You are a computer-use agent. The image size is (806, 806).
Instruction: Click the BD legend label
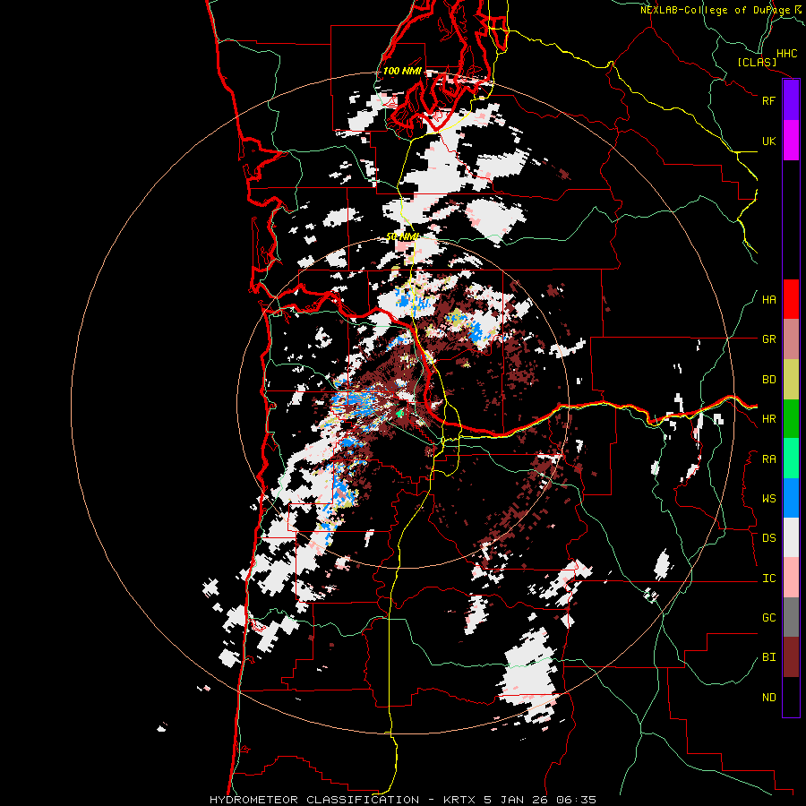(768, 380)
